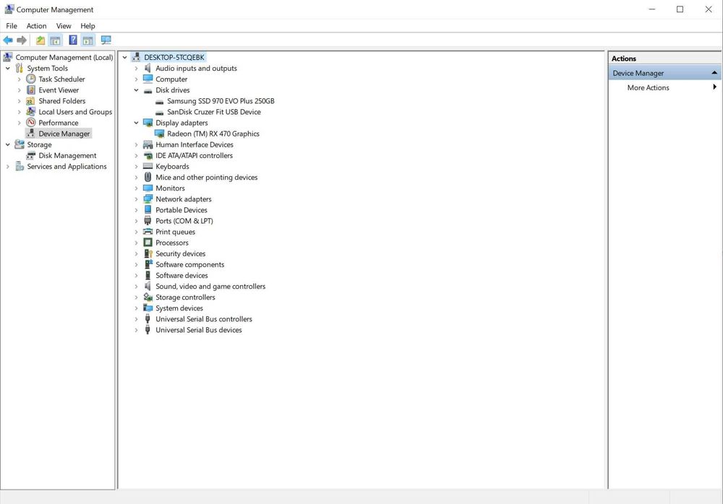Image resolution: width=723 pixels, height=504 pixels.
Task: Click the Task Scheduler clock icon
Action: [31, 79]
